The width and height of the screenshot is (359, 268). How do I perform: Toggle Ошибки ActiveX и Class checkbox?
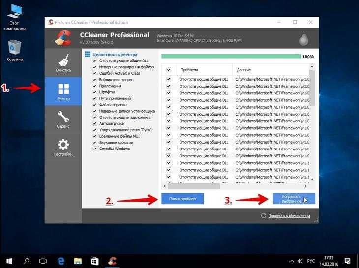coord(94,73)
